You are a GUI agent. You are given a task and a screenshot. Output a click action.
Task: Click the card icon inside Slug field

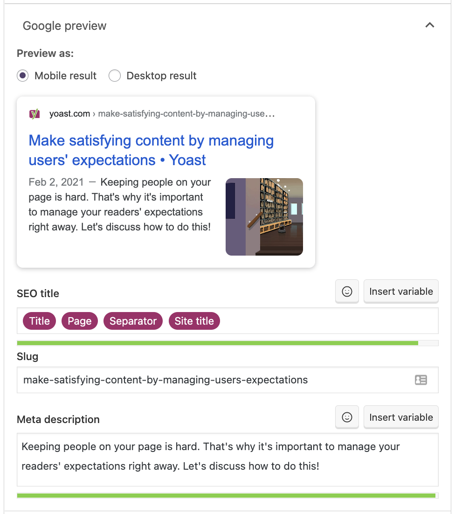(x=421, y=380)
